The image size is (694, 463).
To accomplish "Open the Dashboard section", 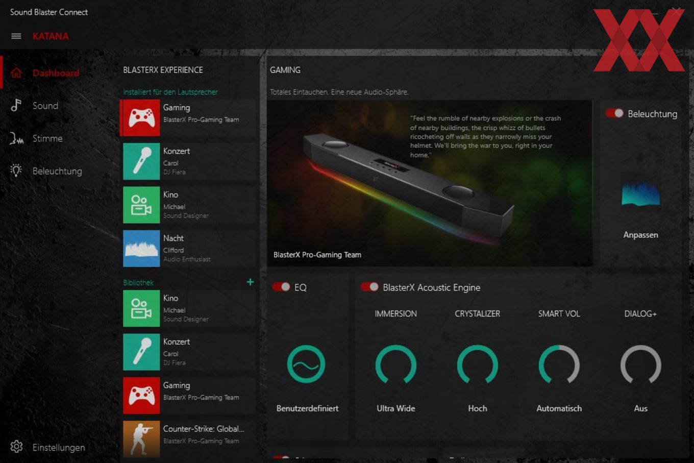I will pyautogui.click(x=56, y=73).
